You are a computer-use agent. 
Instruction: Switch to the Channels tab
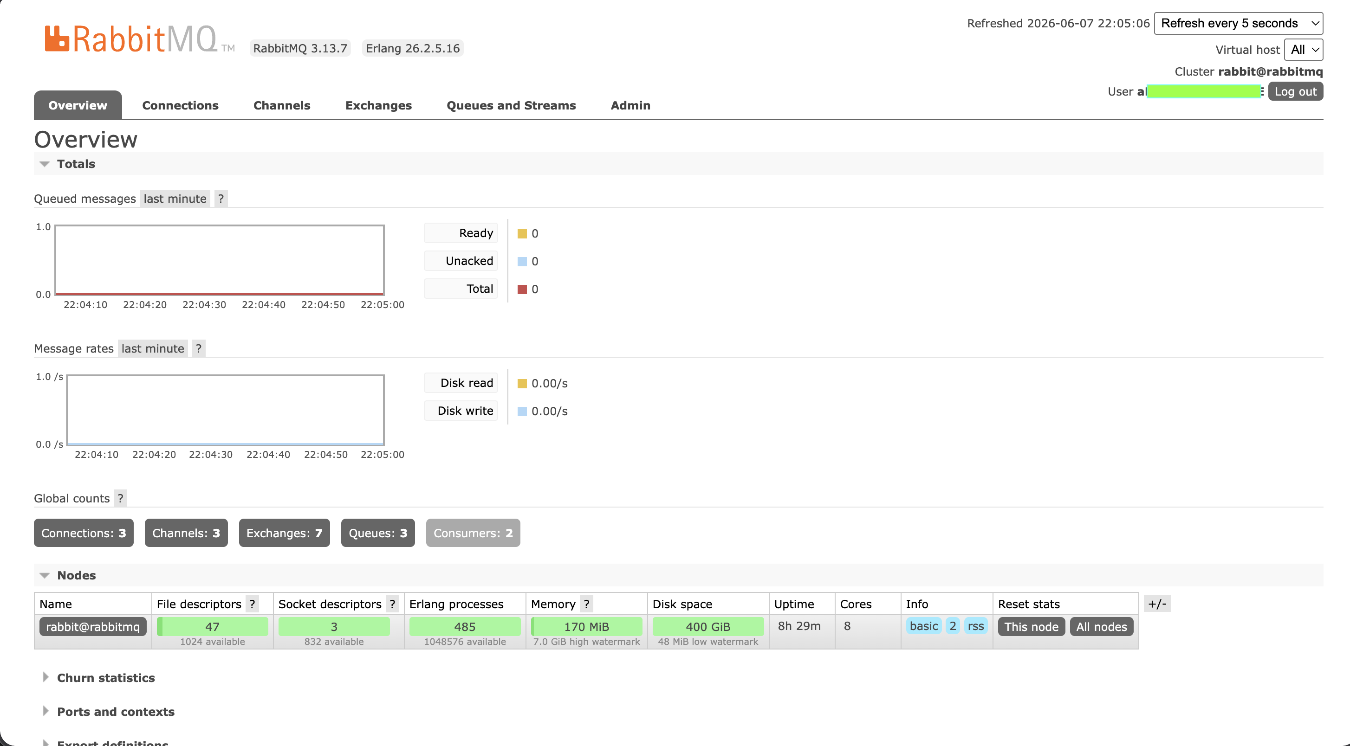point(282,105)
